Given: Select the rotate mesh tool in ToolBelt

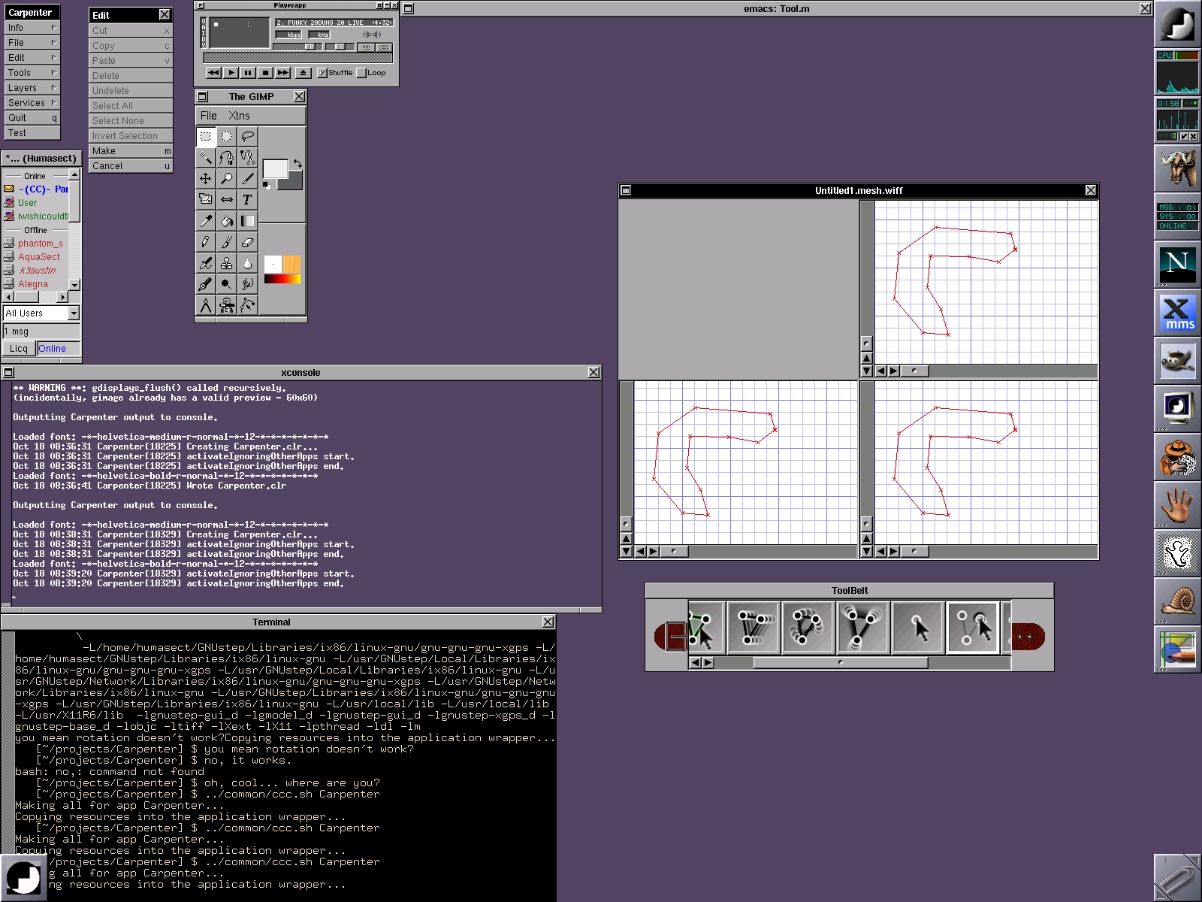Looking at the screenshot, I should [x=806, y=627].
